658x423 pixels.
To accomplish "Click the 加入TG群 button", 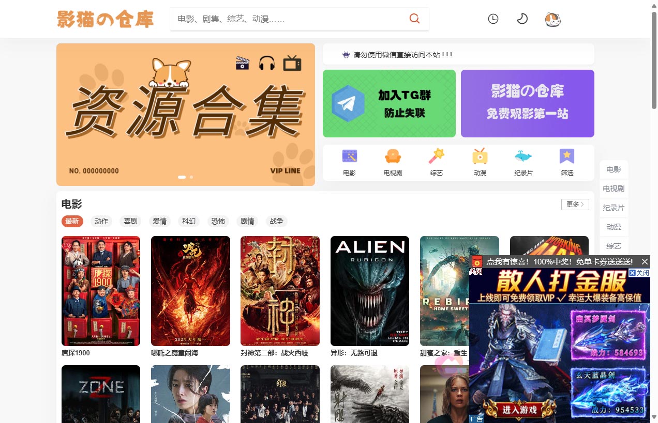I will (x=389, y=103).
